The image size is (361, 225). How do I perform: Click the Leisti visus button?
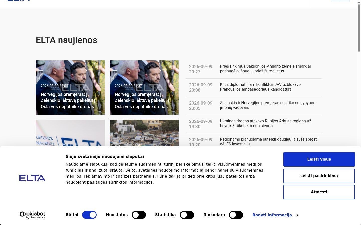click(x=319, y=159)
